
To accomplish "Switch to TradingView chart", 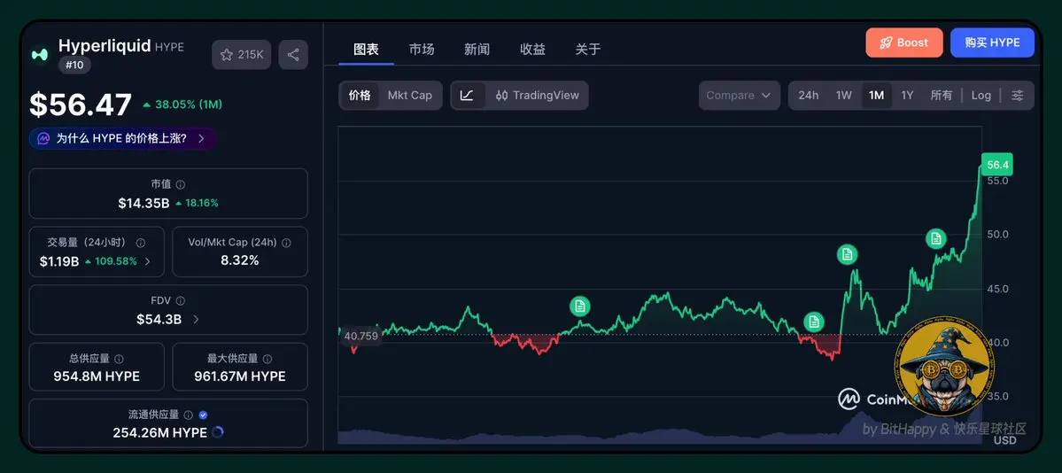I will coord(537,96).
